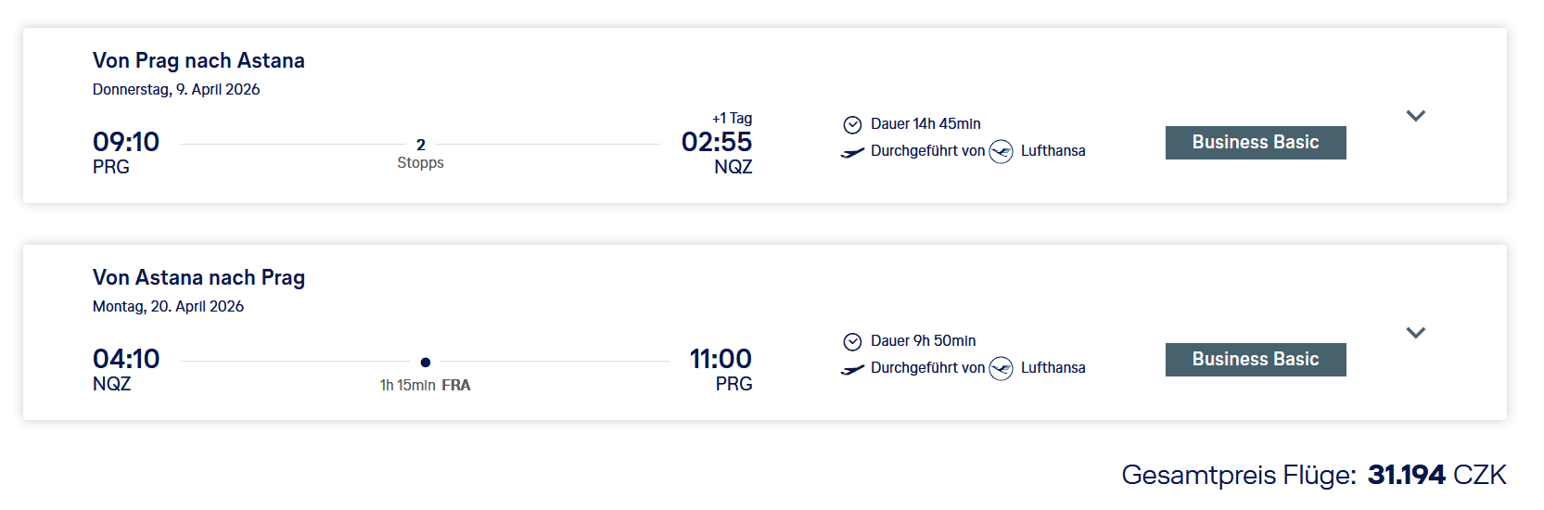Click the airplane icon in the Astana–Prag flight
1544x510 pixels.
click(x=852, y=369)
